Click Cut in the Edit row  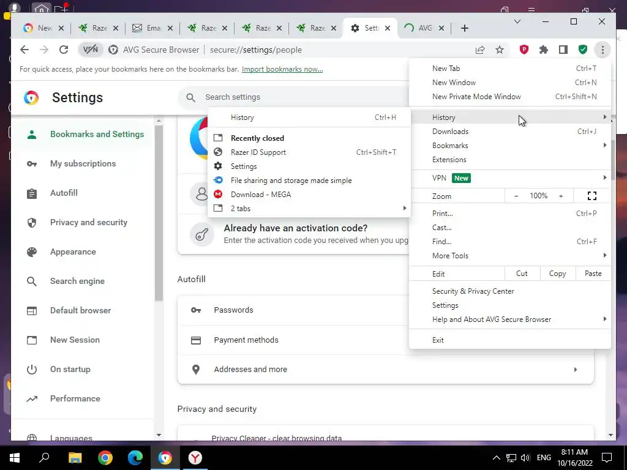[522, 274]
